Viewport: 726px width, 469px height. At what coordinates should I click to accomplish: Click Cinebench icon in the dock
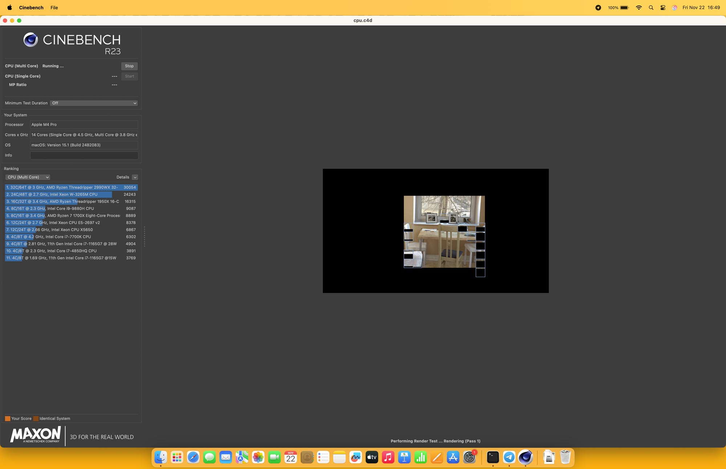pos(526,457)
